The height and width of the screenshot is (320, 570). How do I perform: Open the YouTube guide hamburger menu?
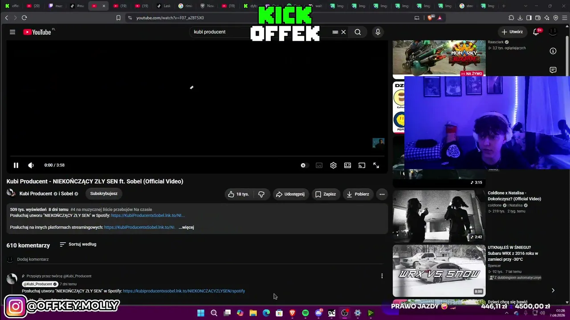[x=12, y=32]
